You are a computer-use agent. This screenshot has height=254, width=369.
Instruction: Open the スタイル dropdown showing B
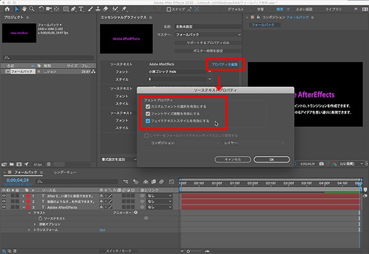tap(179, 79)
